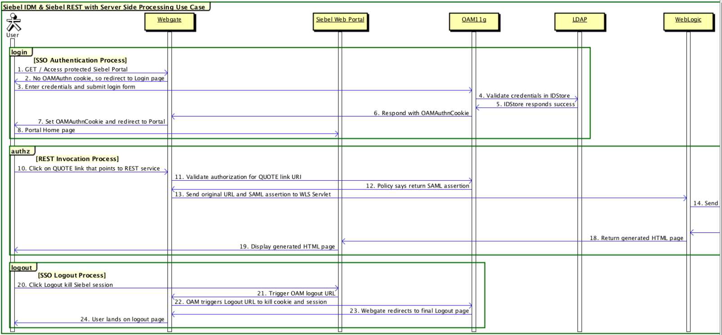Click message '11. Validate authorization for QUOTE link URI'
The height and width of the screenshot is (335, 722).
pos(238,177)
